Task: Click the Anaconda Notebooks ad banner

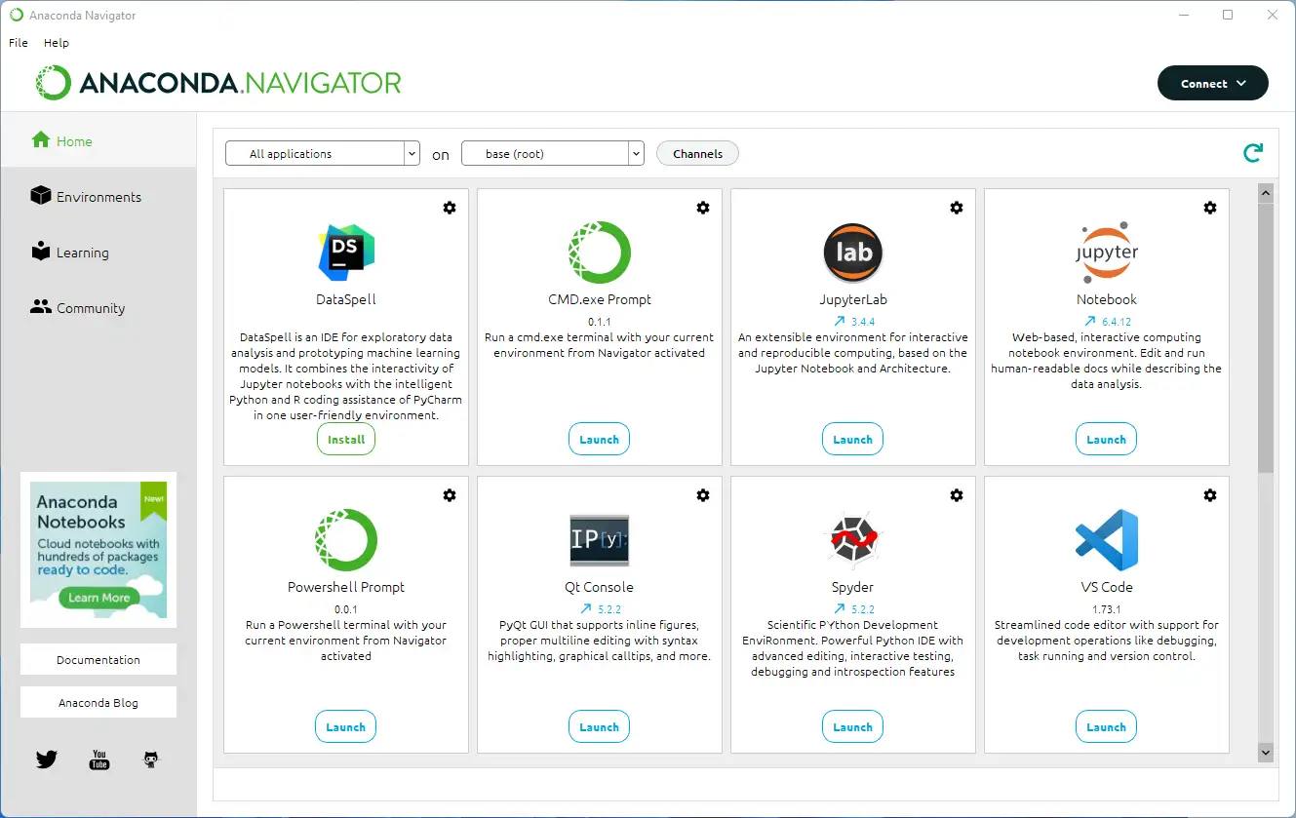Action: click(x=98, y=549)
